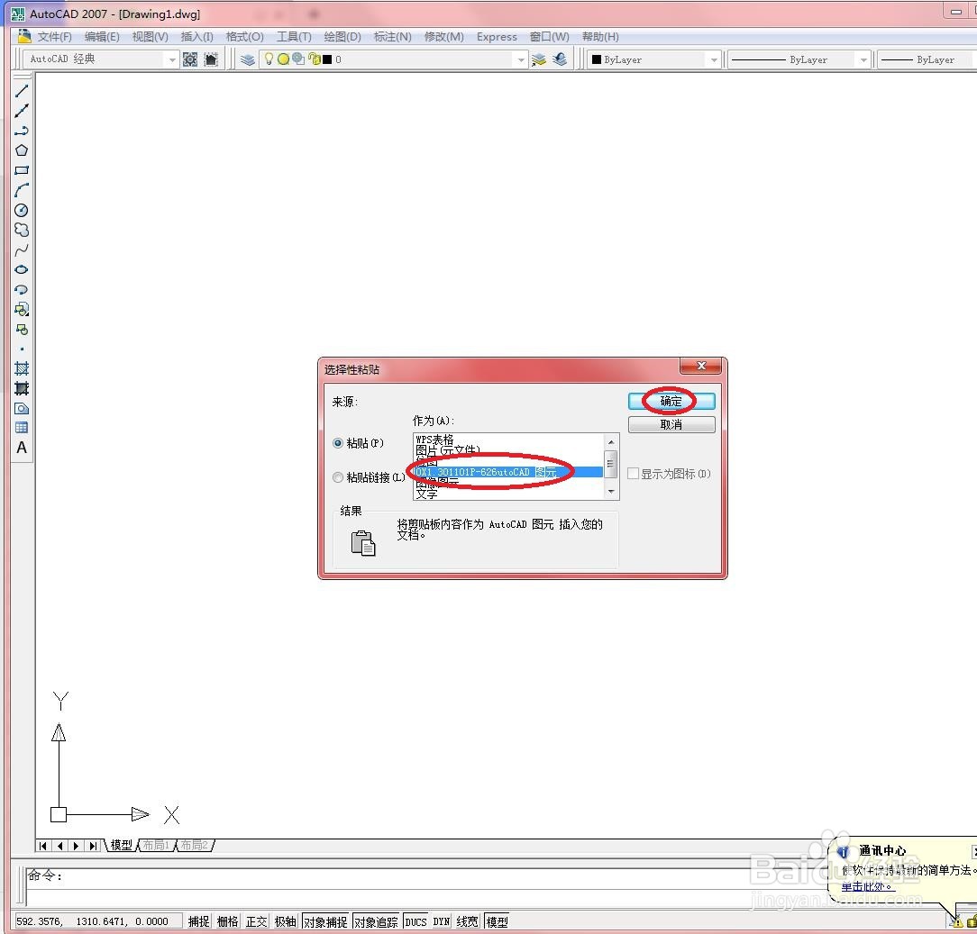Toggle 对象追踪 object tracking in status bar
Image resolution: width=977 pixels, height=934 pixels.
coord(376,921)
